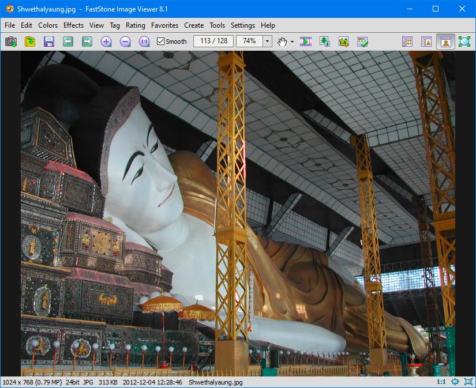476x388 pixels.
Task: Expand the zoom percentage dropdown
Action: pos(267,42)
